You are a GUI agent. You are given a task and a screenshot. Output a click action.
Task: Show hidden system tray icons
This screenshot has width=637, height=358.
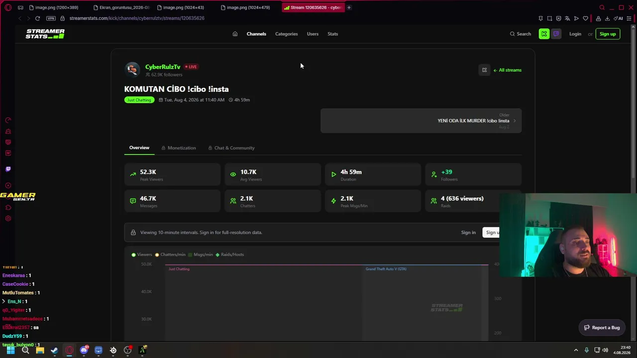click(x=576, y=350)
